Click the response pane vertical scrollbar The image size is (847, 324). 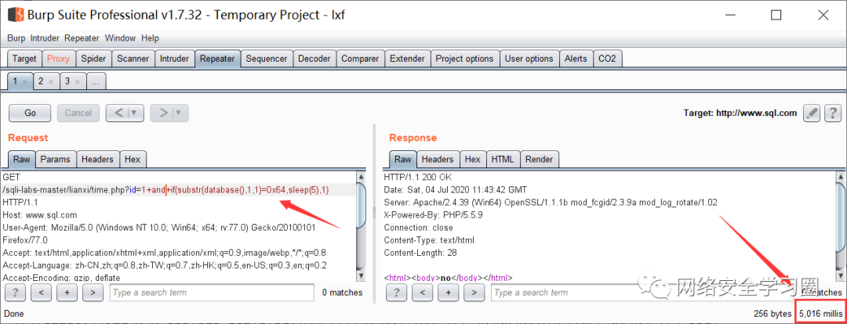(x=839, y=226)
